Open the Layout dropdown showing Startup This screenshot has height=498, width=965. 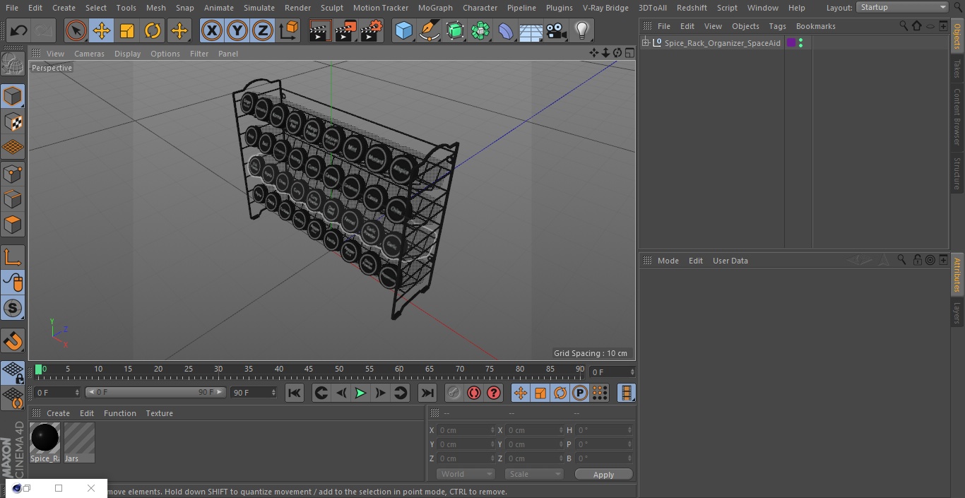[x=902, y=7]
